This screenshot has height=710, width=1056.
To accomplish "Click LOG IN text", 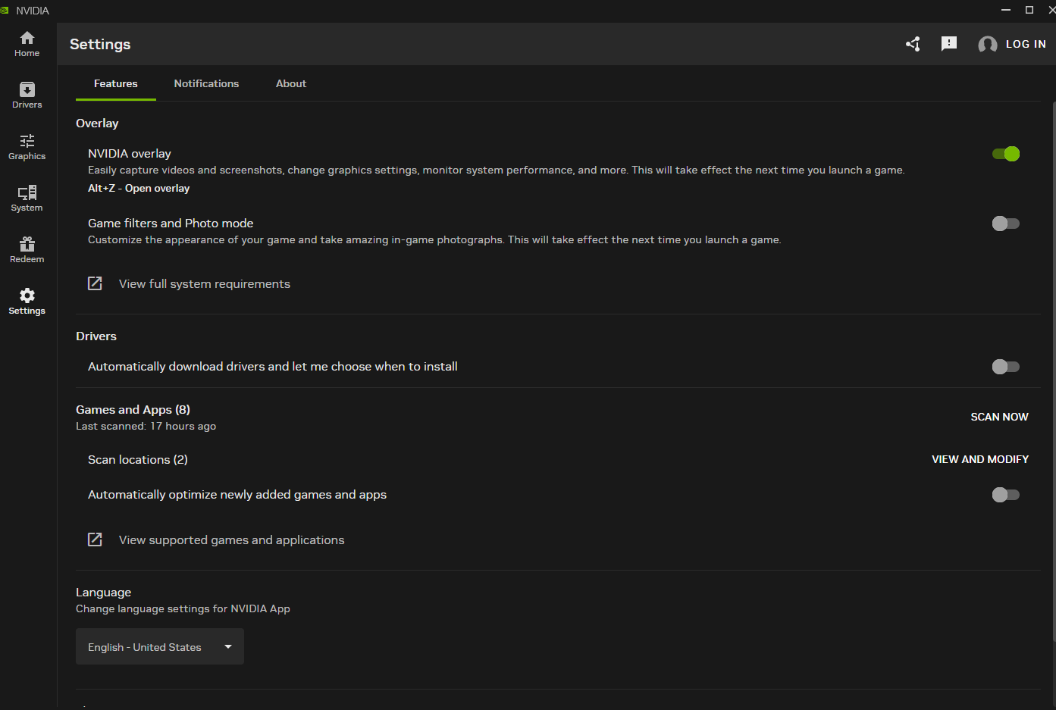I will pos(1026,44).
